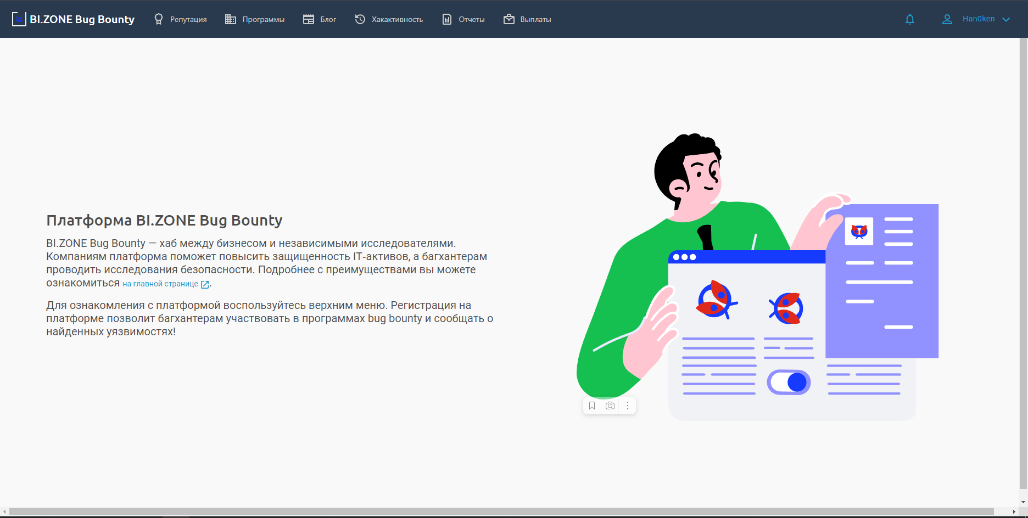Click the BI.ZONE logo square icon

coord(19,19)
